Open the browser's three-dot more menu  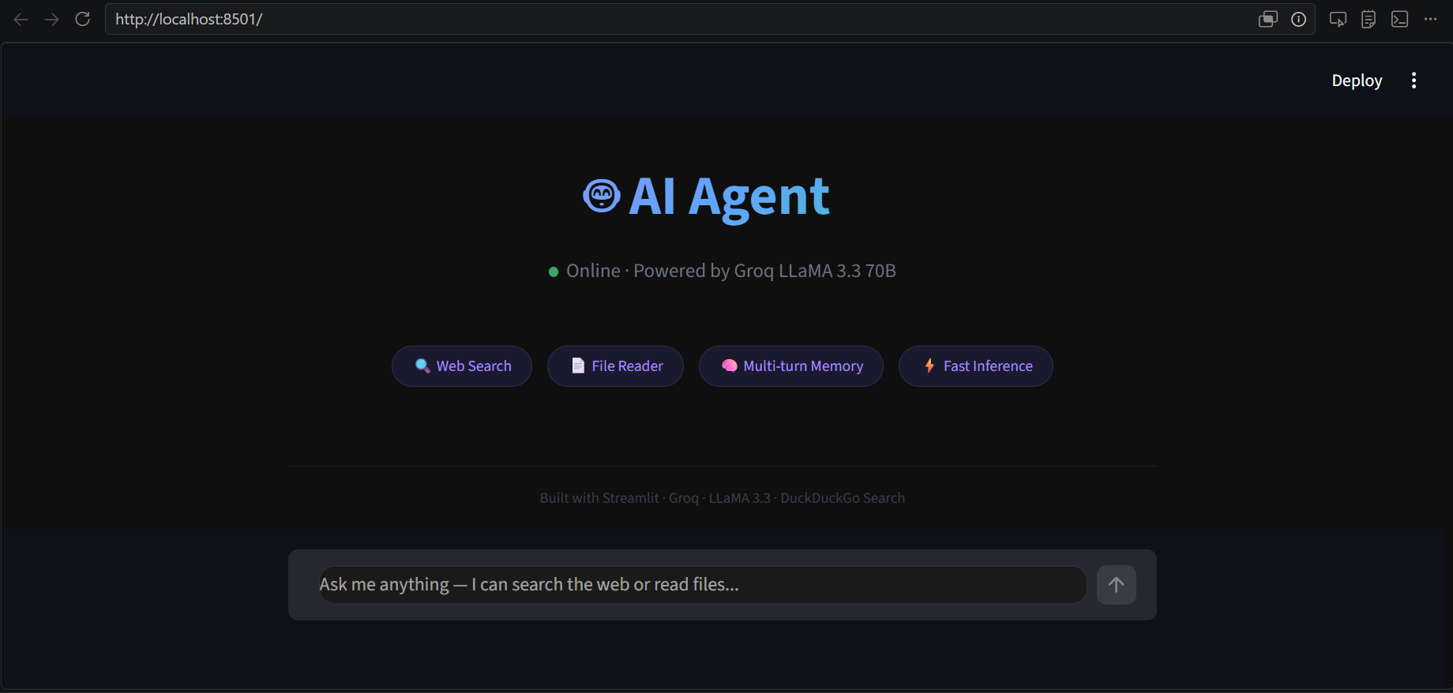coord(1430,19)
